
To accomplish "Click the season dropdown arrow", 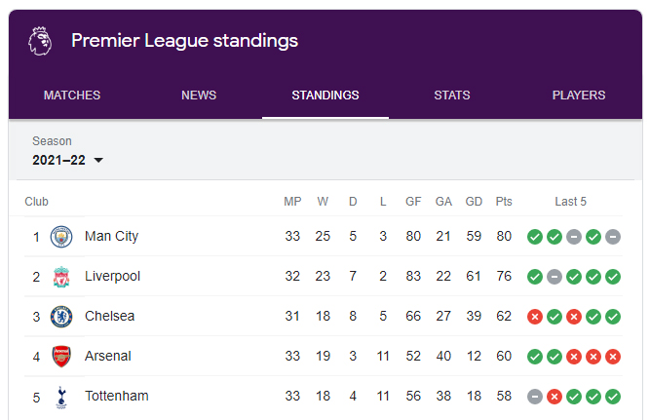I will [98, 160].
